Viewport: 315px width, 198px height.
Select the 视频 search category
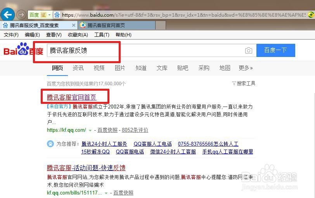pos(99,68)
